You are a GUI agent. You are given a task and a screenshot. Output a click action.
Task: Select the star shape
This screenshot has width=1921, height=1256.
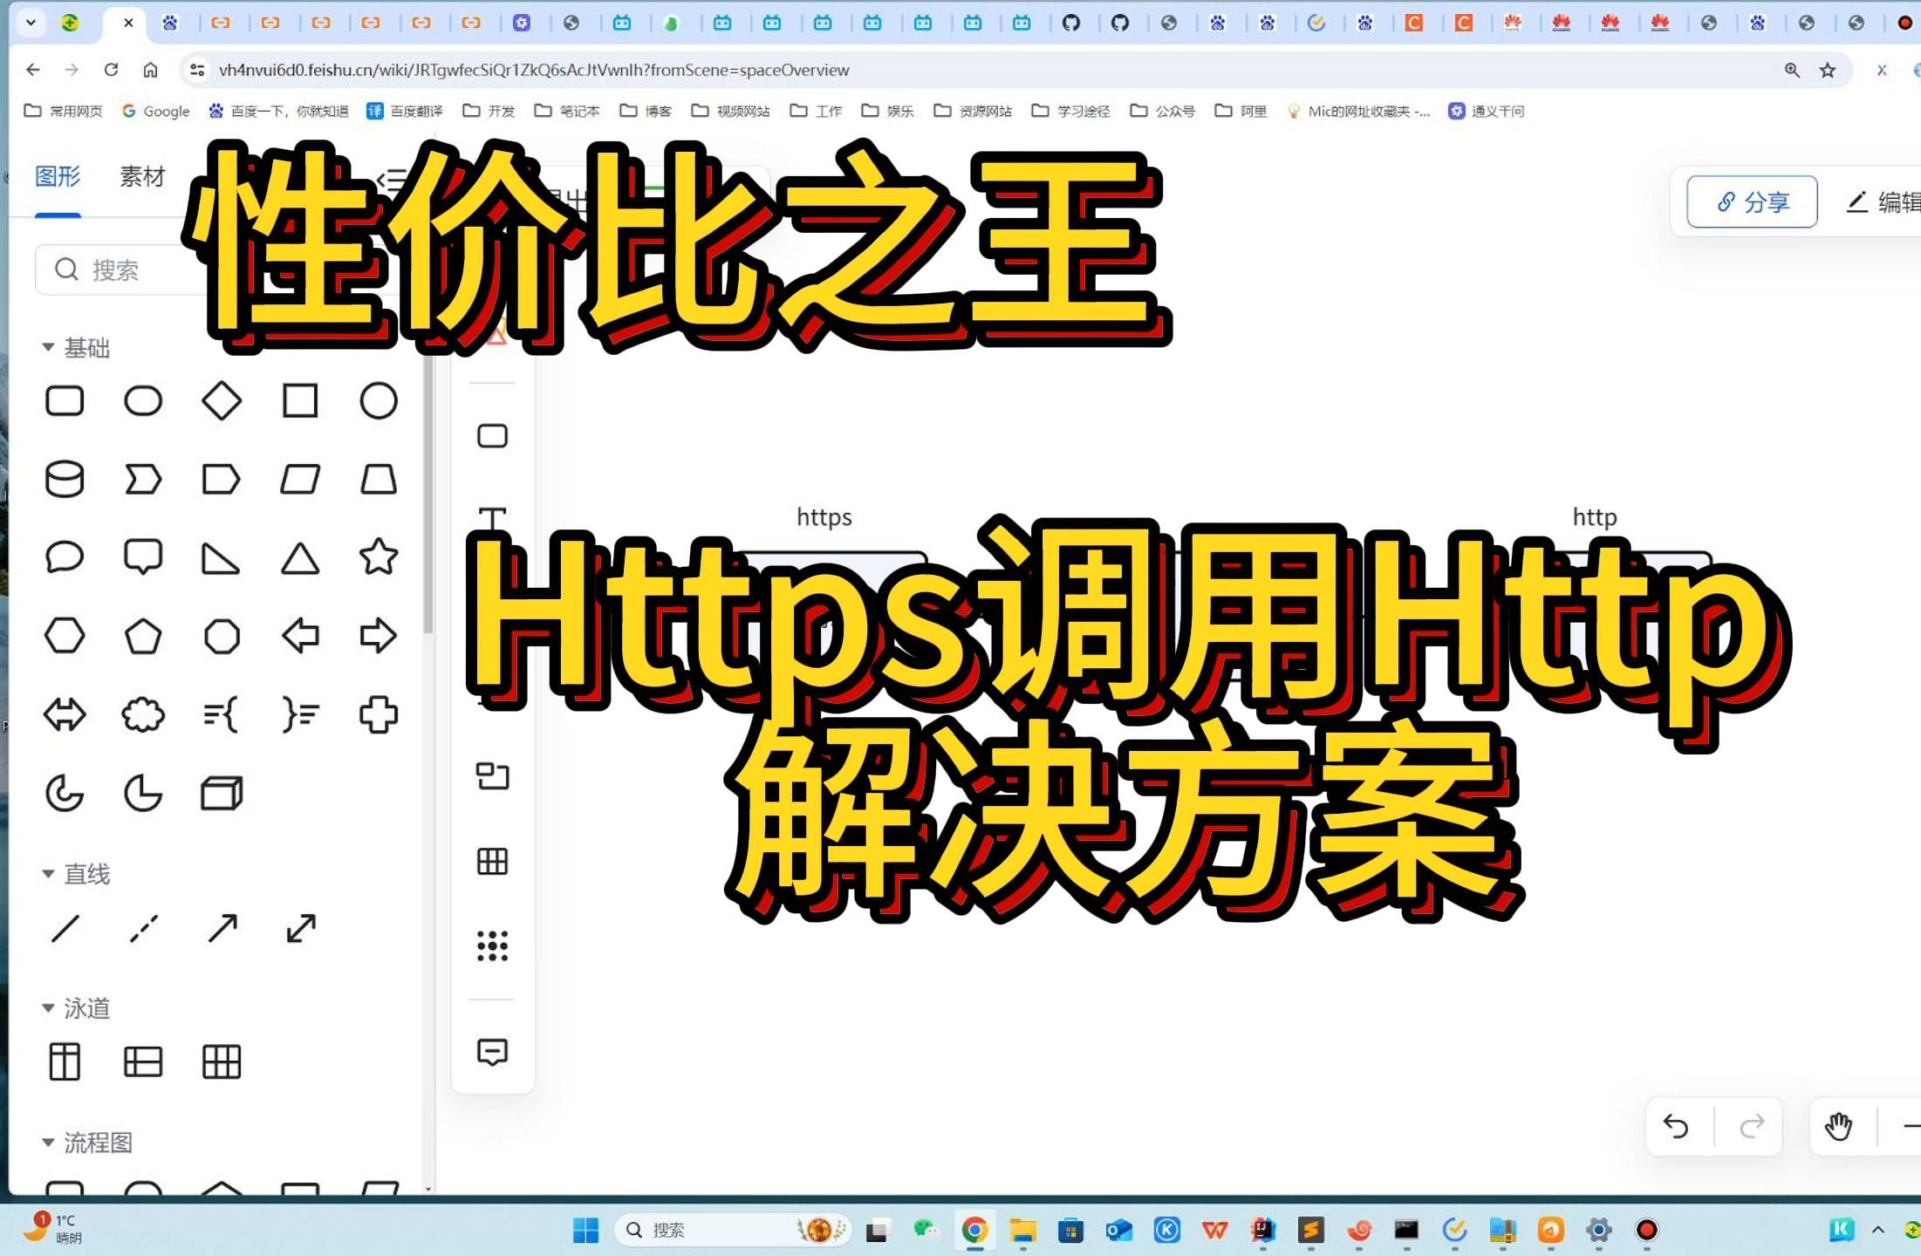(x=378, y=556)
